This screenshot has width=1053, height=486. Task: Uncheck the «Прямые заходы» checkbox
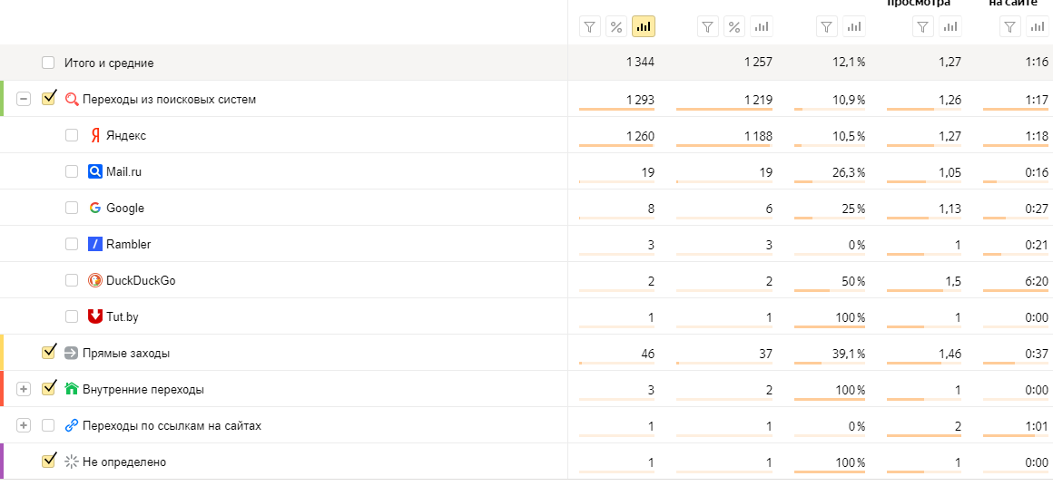point(49,352)
